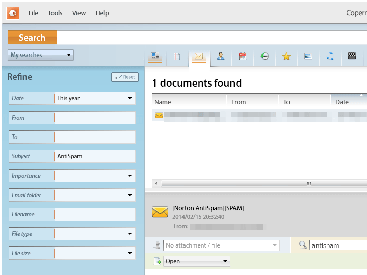The image size is (367, 275).
Task: Click the preview search magnifier icon
Action: pos(303,245)
